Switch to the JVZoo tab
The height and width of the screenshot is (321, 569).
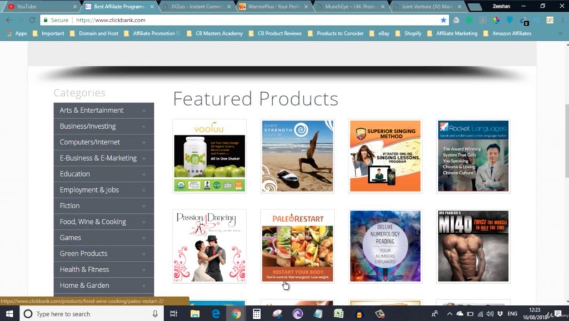(x=196, y=7)
